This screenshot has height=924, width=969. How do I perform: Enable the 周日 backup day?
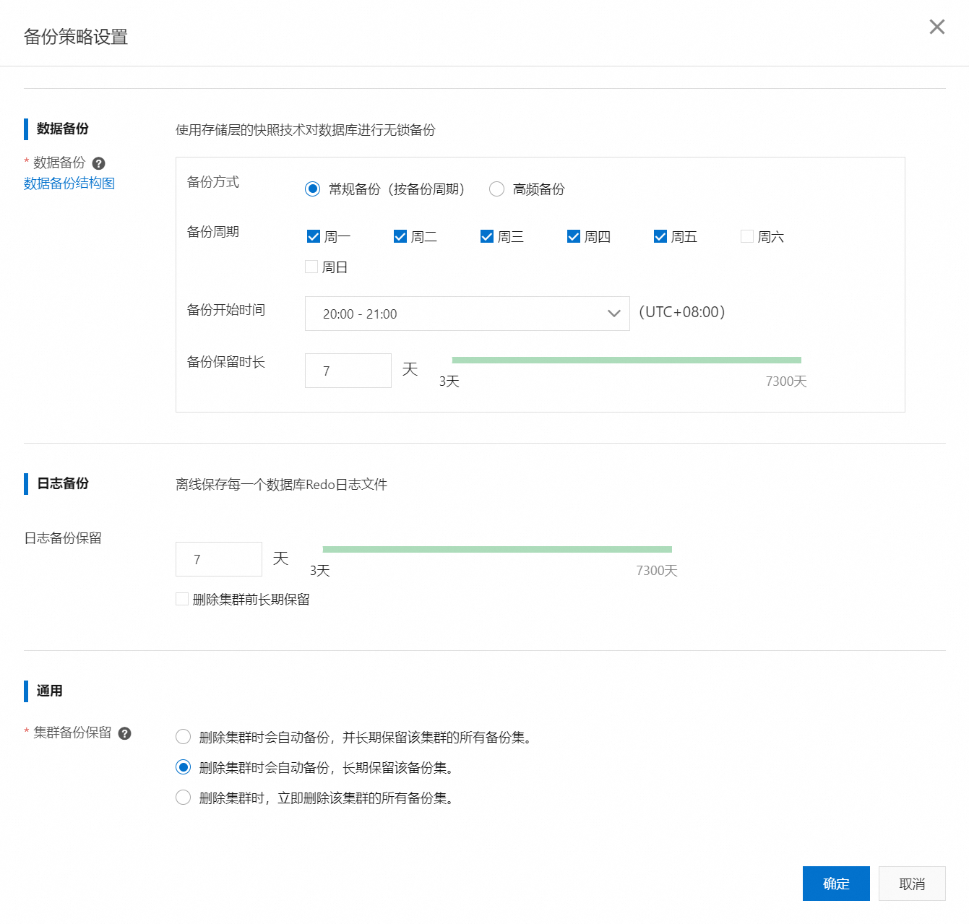pyautogui.click(x=311, y=267)
